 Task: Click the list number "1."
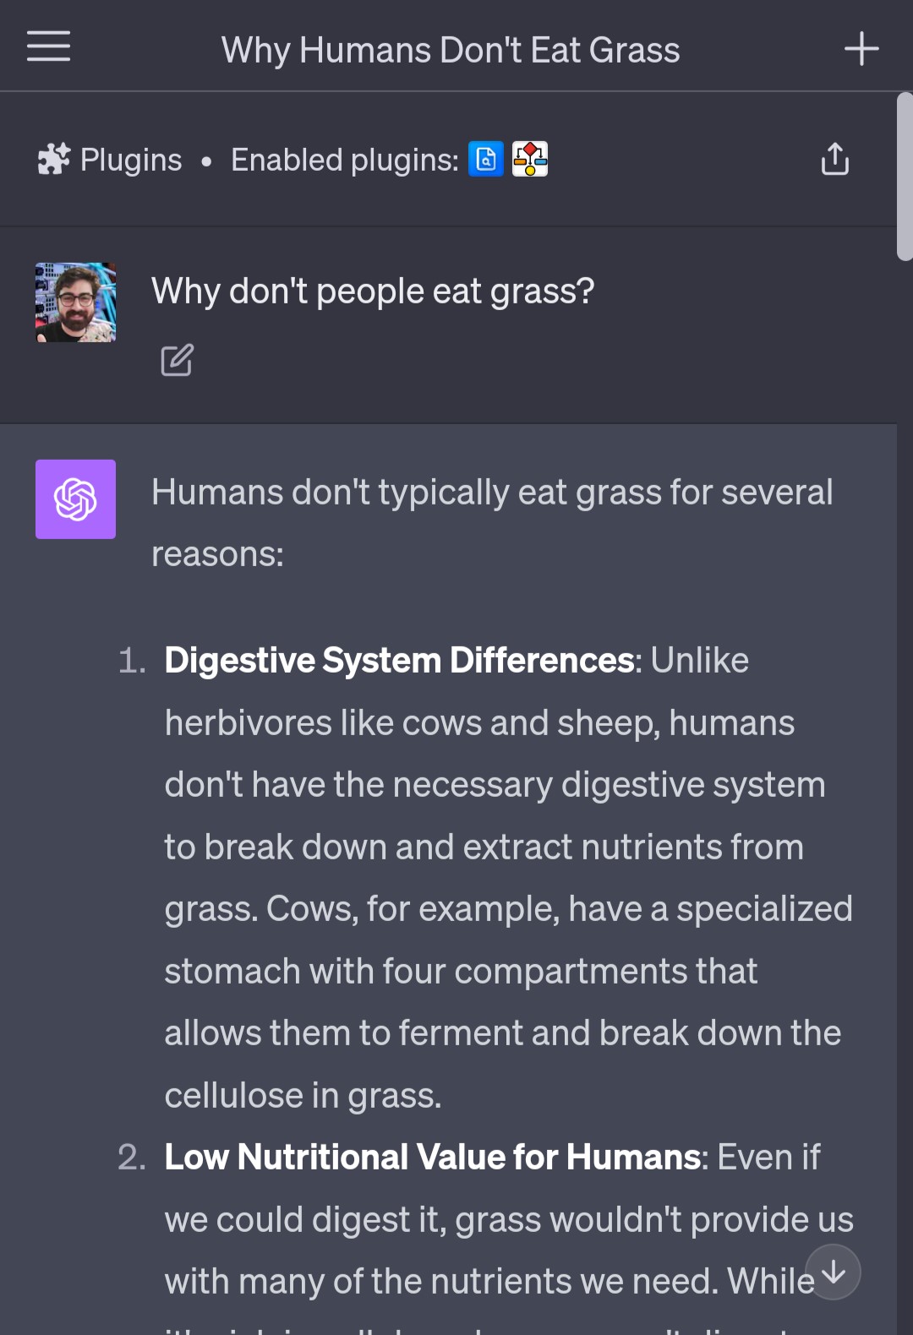[132, 661]
